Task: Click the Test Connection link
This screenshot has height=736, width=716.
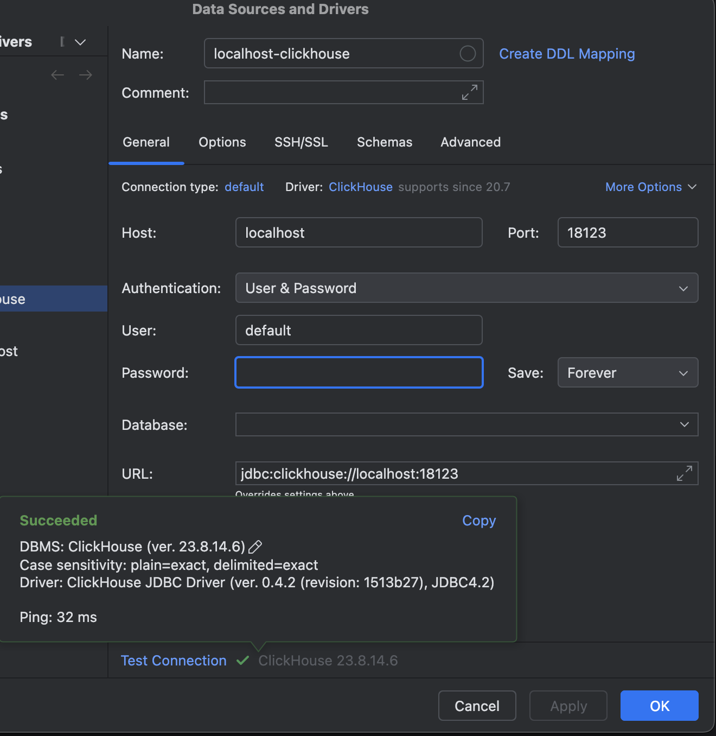Action: point(174,661)
